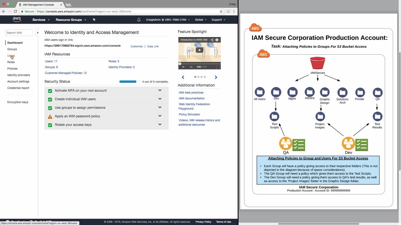Open the Groups: 8 resource link
The image size is (401, 225).
(x=51, y=67)
